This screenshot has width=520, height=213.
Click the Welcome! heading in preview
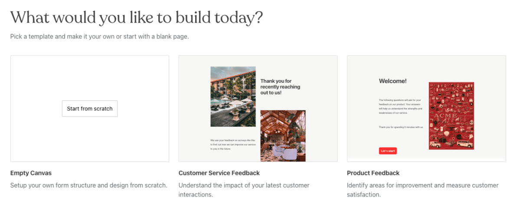(x=392, y=81)
